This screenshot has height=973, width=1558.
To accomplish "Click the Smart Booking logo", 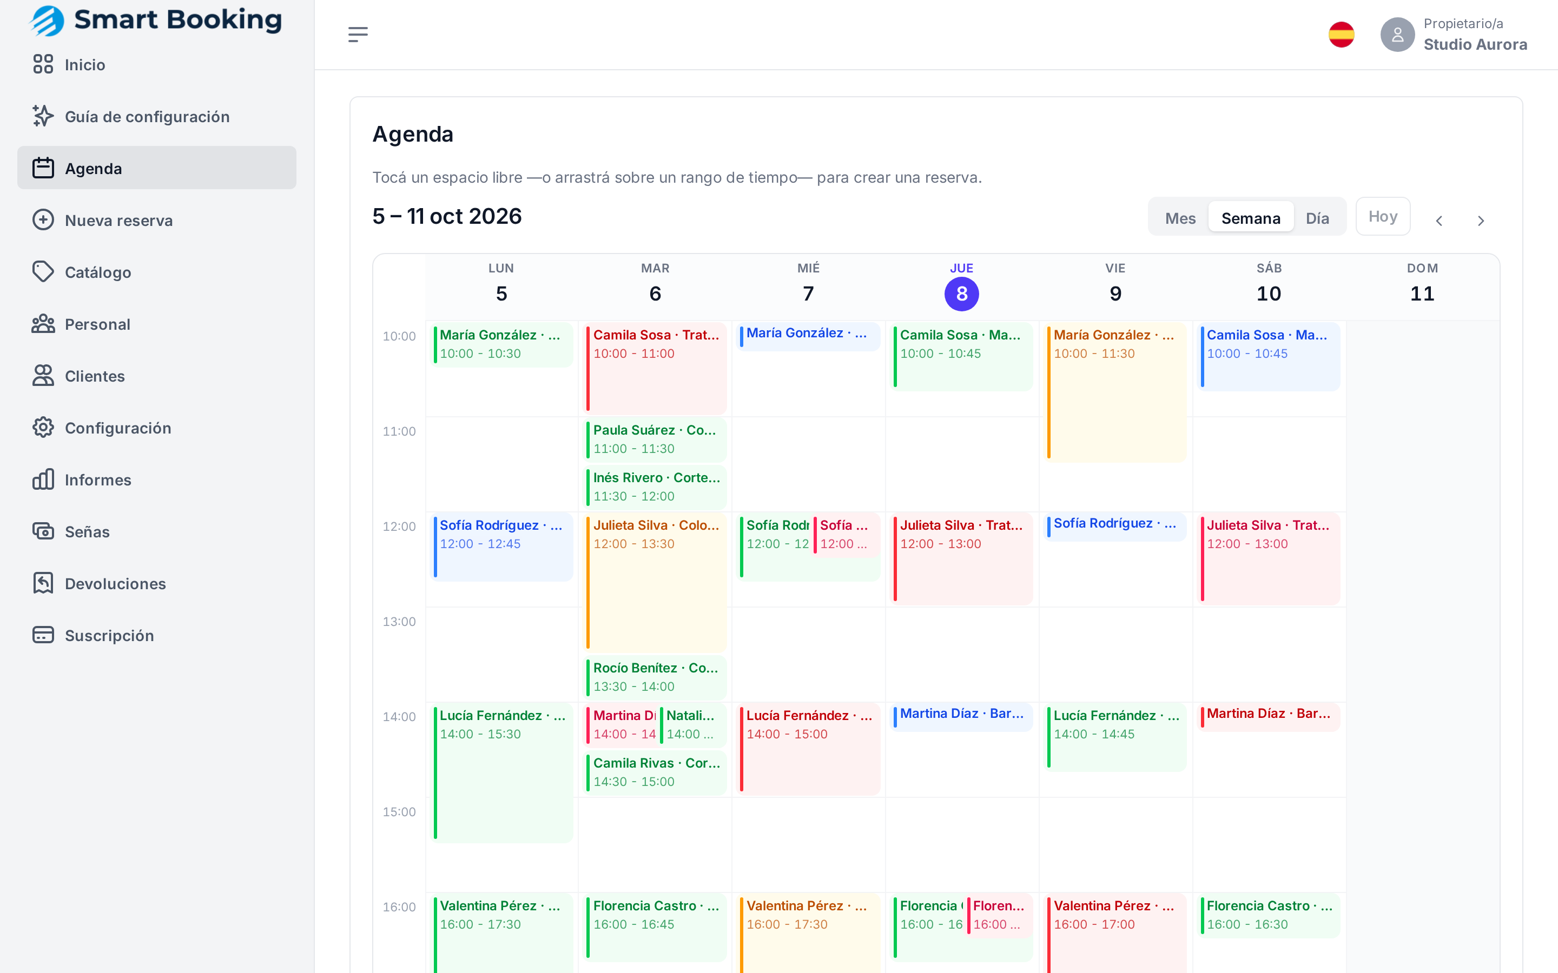I will point(156,20).
